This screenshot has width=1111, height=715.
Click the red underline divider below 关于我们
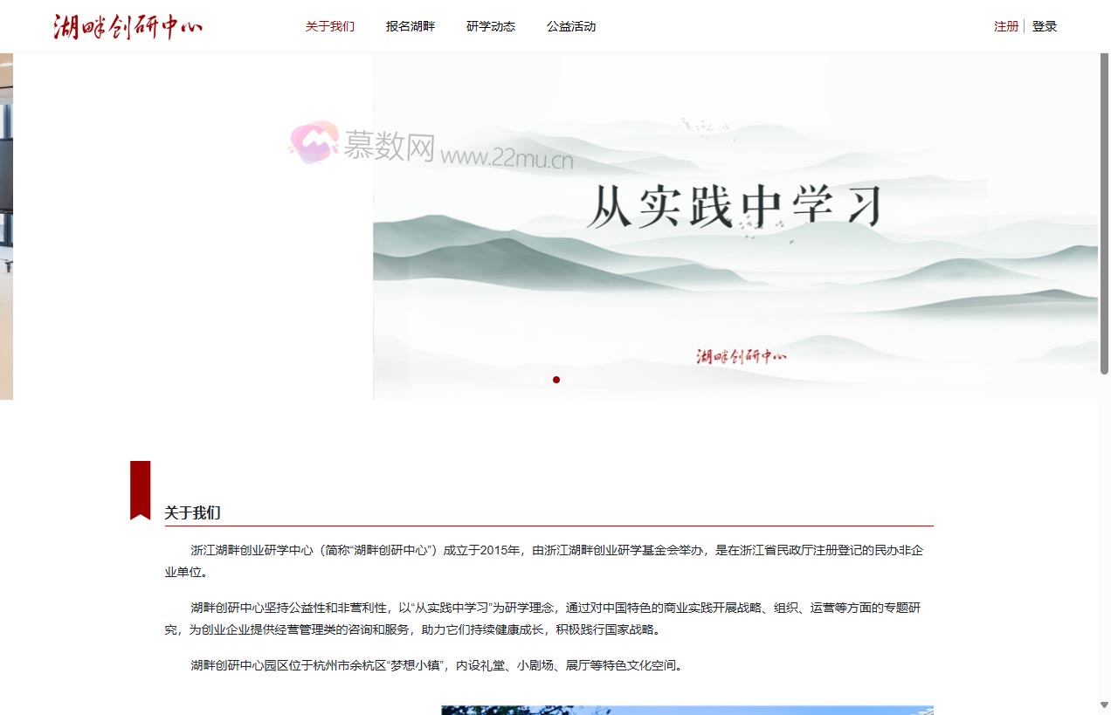(548, 525)
